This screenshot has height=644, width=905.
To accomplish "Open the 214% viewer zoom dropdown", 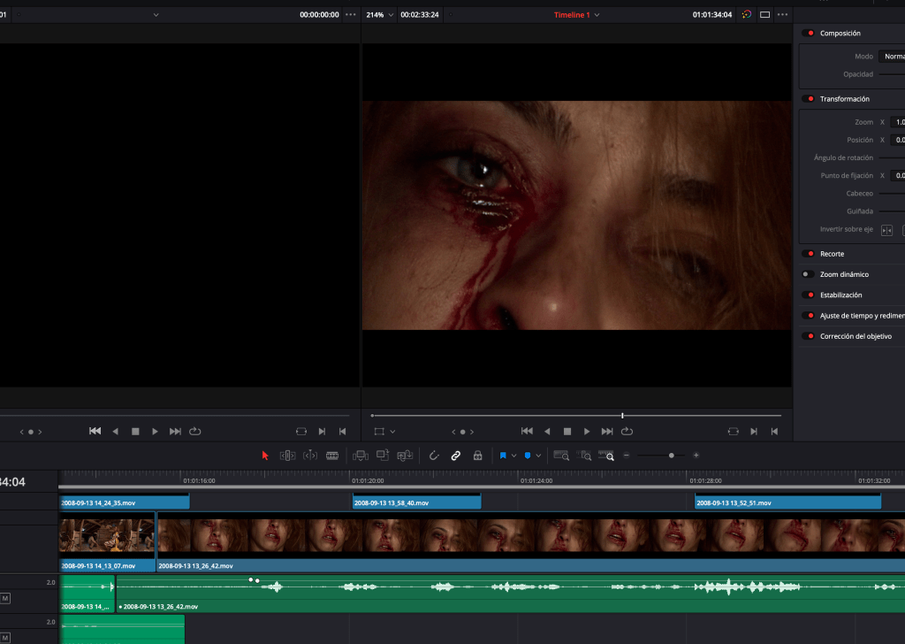I will 392,15.
